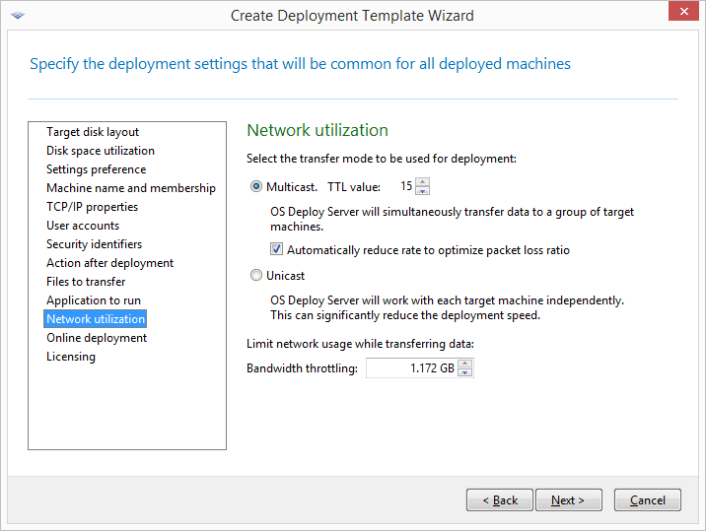This screenshot has height=531, width=706.
Task: Decrease the TTL value with down arrow
Action: click(423, 191)
